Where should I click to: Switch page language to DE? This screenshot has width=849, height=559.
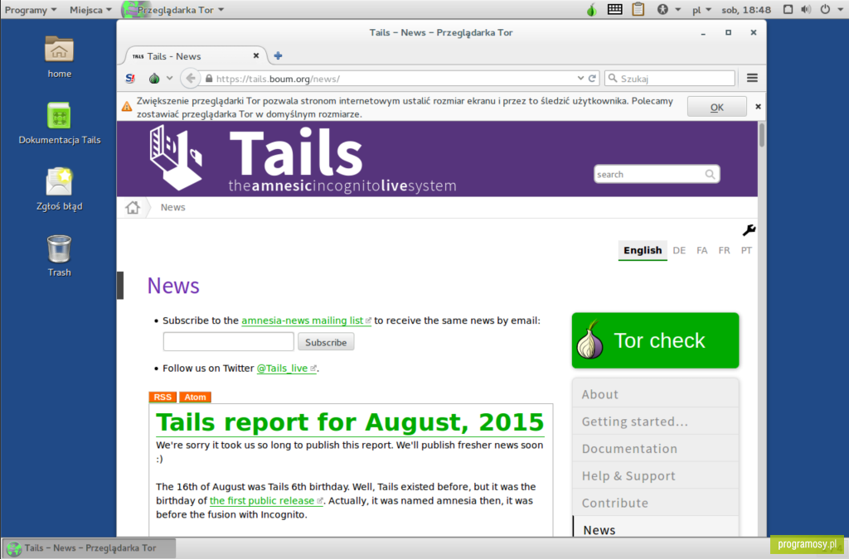(679, 250)
